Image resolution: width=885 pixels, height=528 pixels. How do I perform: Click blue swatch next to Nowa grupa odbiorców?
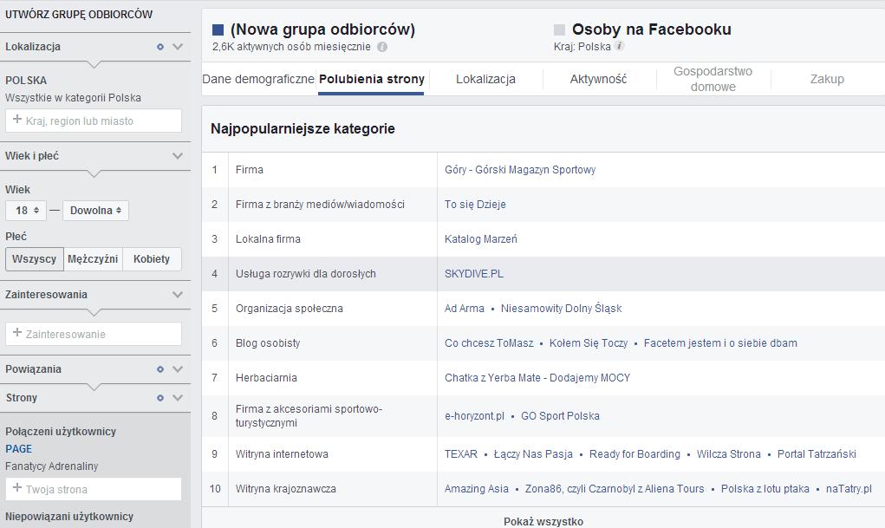(x=218, y=30)
